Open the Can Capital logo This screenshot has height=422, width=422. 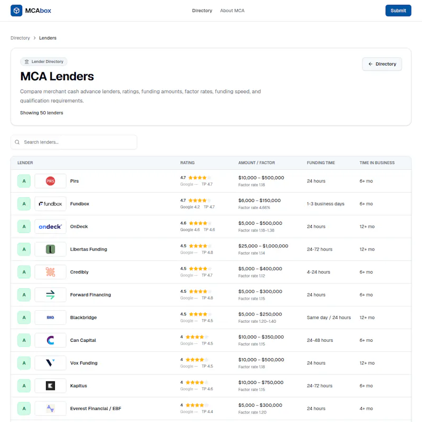[50, 340]
